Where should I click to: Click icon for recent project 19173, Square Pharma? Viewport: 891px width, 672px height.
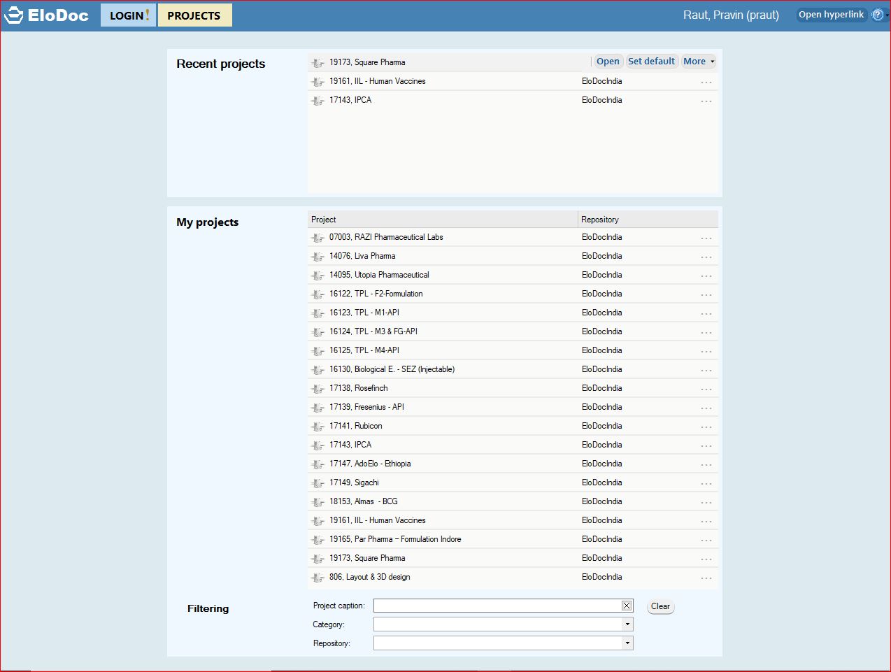point(318,63)
